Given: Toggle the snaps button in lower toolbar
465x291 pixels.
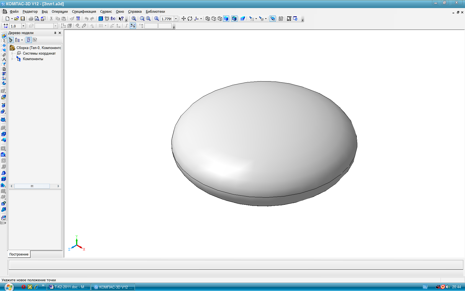Looking at the screenshot, I should (133, 26).
